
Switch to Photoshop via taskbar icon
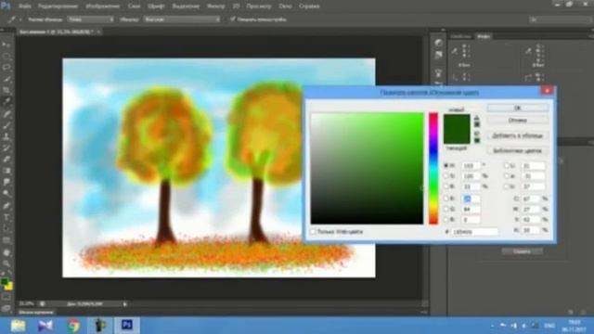coord(126,326)
